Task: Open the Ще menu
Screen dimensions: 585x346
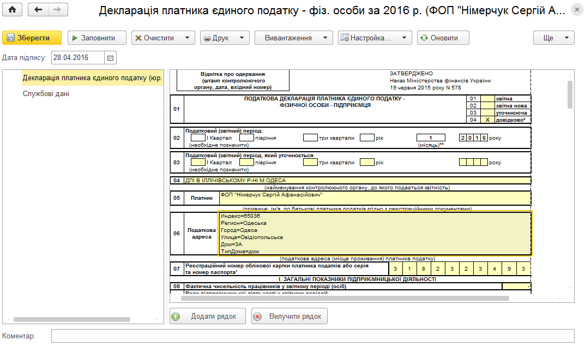Action: [554, 38]
